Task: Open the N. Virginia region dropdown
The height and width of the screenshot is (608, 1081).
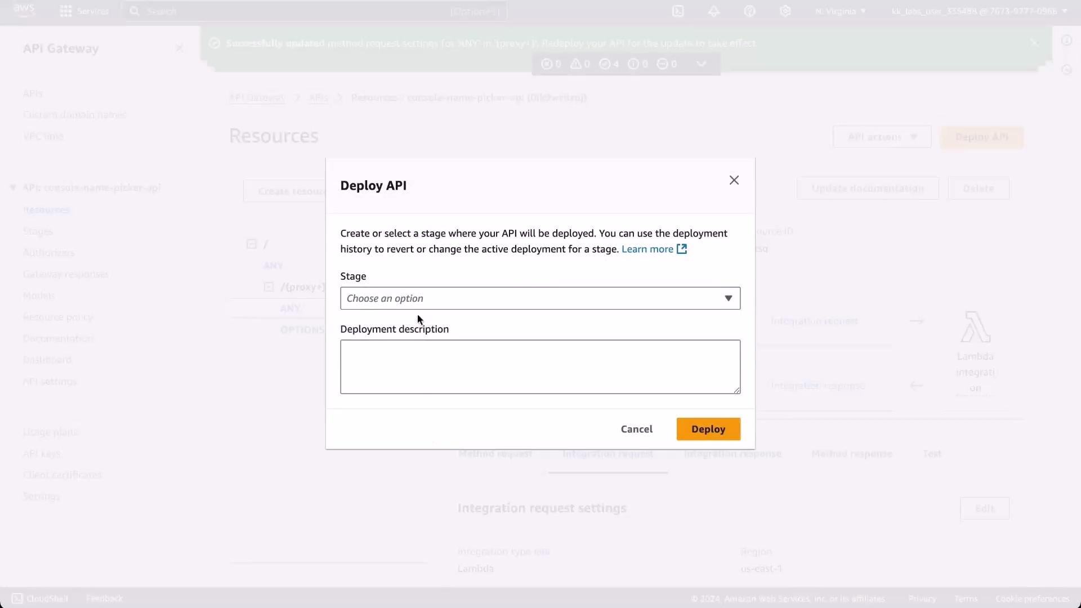Action: click(841, 11)
